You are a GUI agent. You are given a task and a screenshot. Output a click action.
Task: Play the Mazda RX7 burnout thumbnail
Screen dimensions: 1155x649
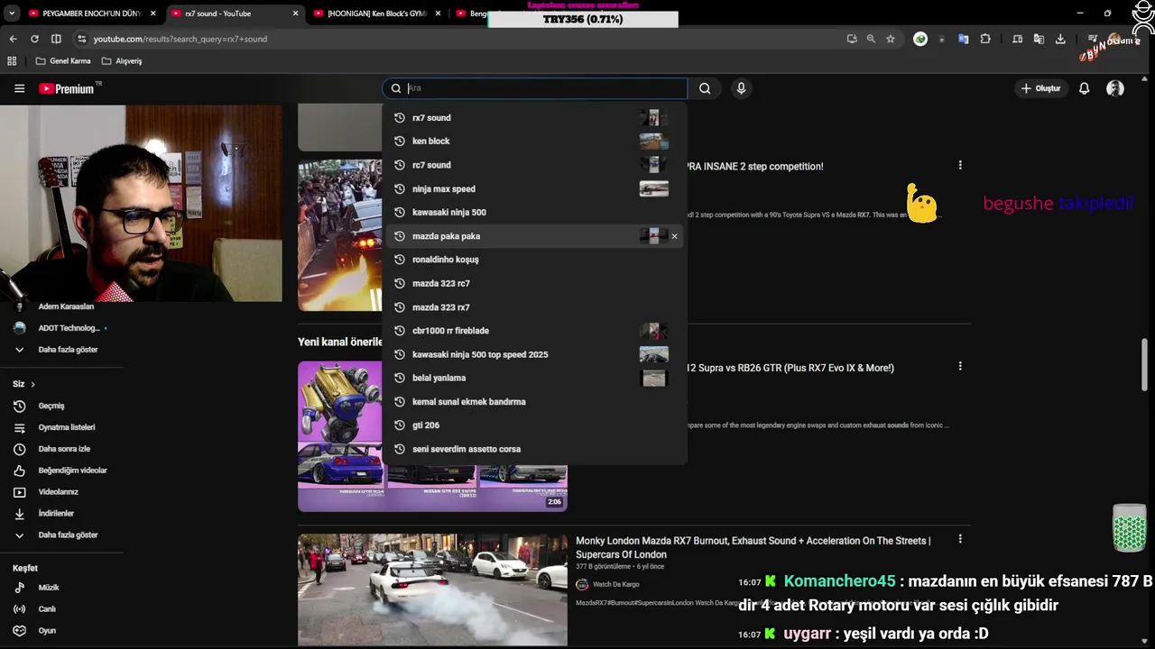pos(432,590)
